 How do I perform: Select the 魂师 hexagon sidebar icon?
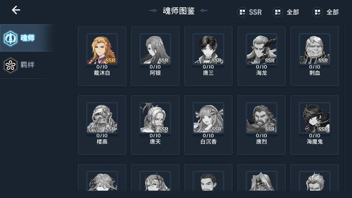10,38
